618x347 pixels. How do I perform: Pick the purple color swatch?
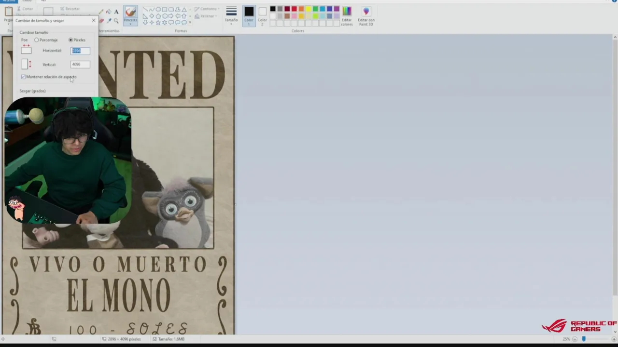point(337,9)
